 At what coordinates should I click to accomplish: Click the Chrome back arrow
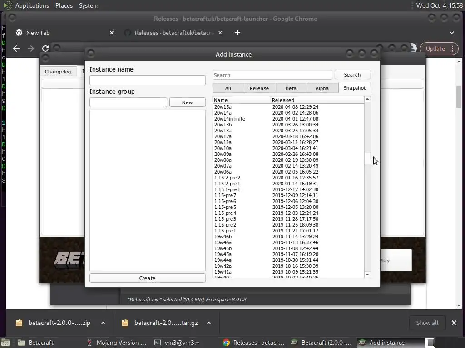[x=16, y=48]
